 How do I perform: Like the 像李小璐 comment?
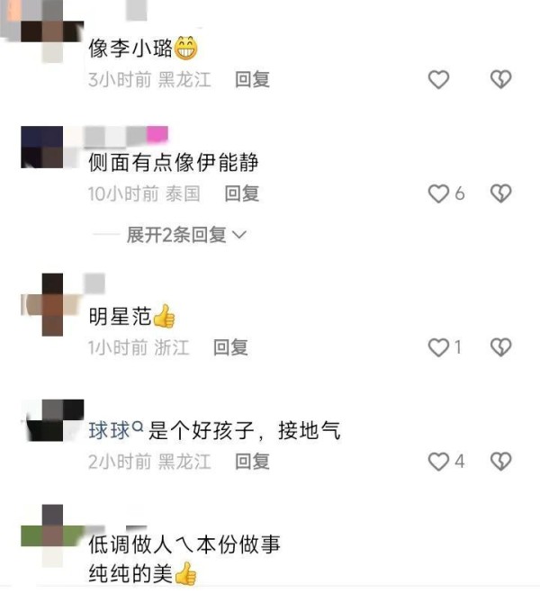click(438, 79)
